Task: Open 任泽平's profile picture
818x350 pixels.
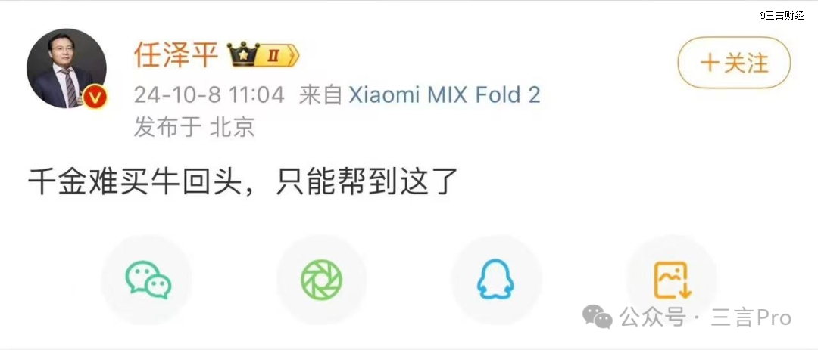Action: tap(66, 69)
